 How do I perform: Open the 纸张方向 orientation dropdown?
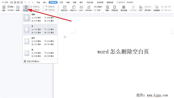coord(65,8)
